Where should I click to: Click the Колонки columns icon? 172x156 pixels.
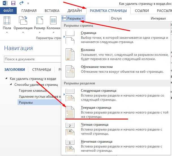[x=53, y=20]
